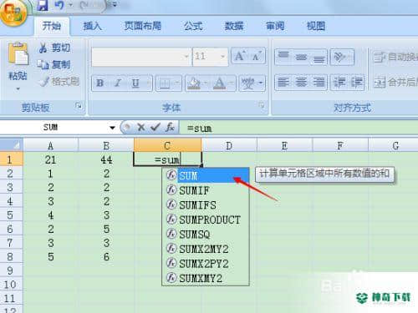This screenshot has width=418, height=313.
Task: Expand the font name dropdown
Action: pyautogui.click(x=186, y=57)
